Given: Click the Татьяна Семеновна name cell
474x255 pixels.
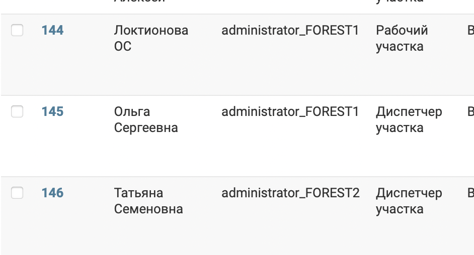Looking at the screenshot, I should point(148,201).
